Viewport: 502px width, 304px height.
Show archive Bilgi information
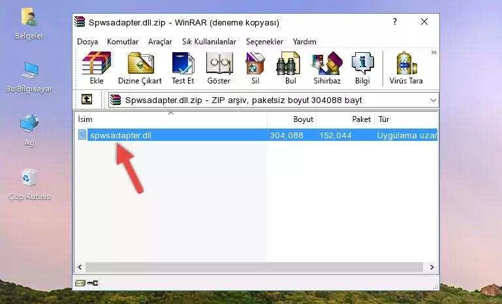coord(362,68)
